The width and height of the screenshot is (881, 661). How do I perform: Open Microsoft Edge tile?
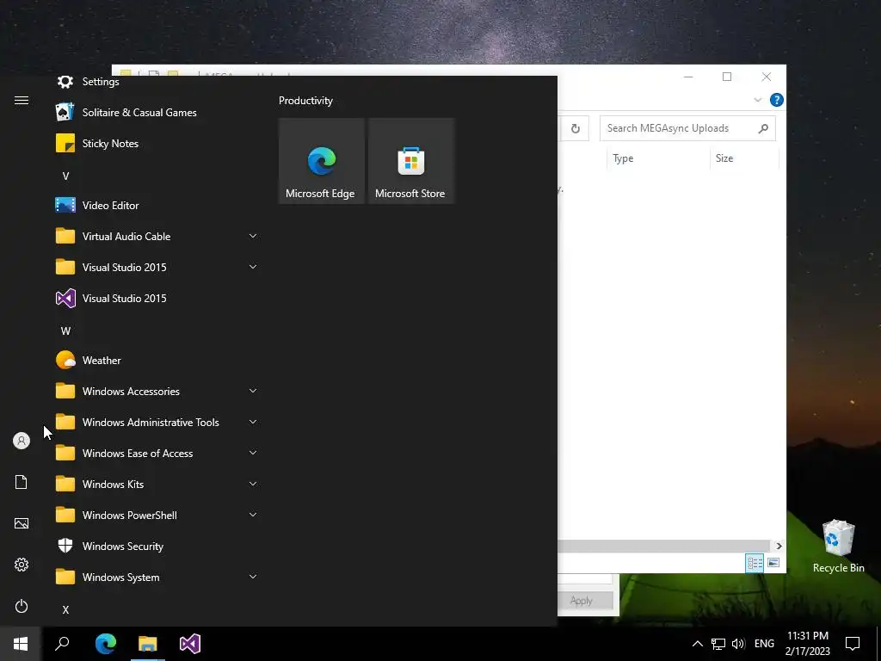[x=322, y=161]
